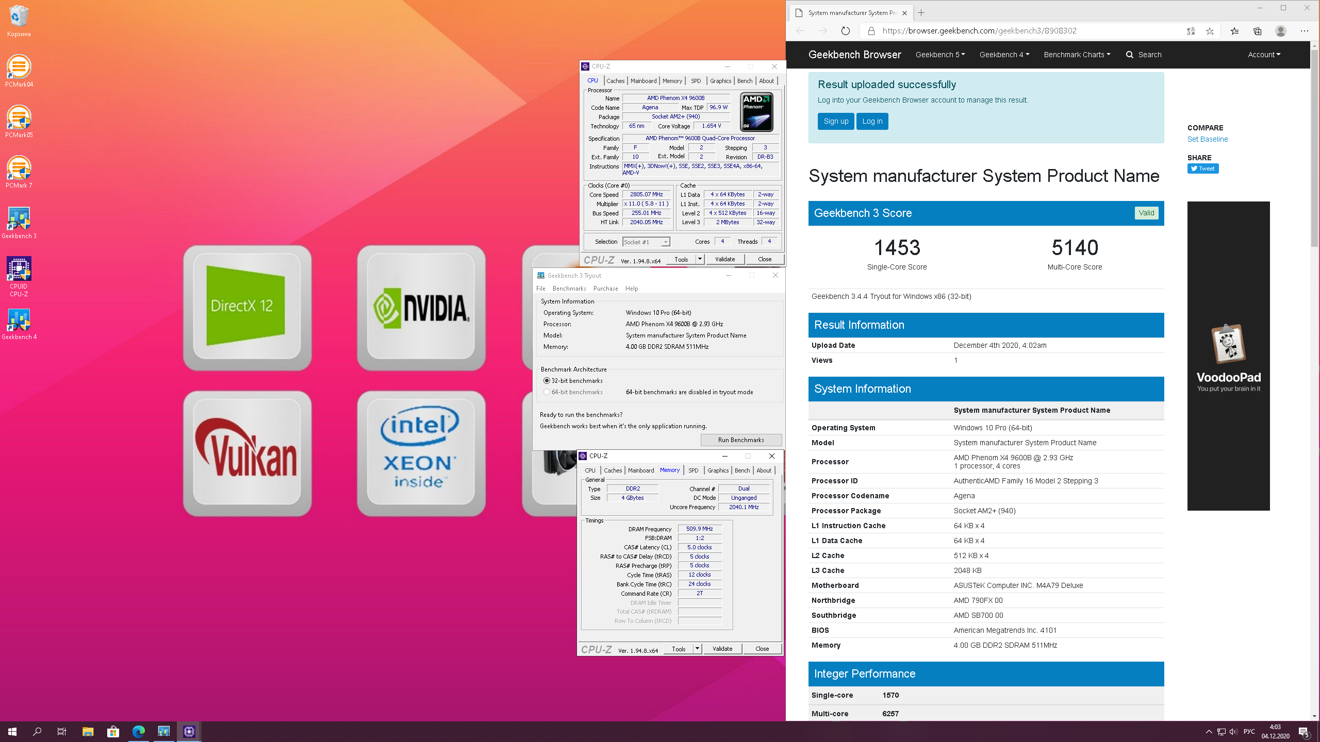Open the Help menu in Geekbench 3
The width and height of the screenshot is (1320, 742).
pos(632,289)
